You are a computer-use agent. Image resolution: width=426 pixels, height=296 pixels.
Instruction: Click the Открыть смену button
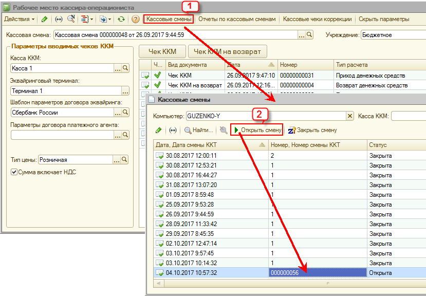(x=258, y=131)
